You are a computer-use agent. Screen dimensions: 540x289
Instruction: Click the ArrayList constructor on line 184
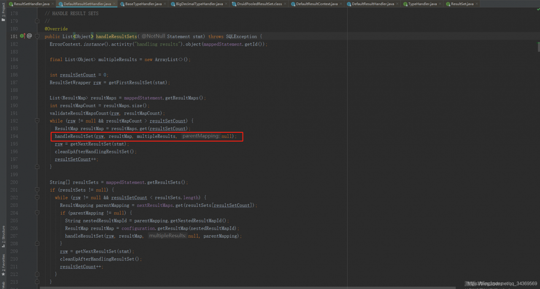[x=166, y=60]
